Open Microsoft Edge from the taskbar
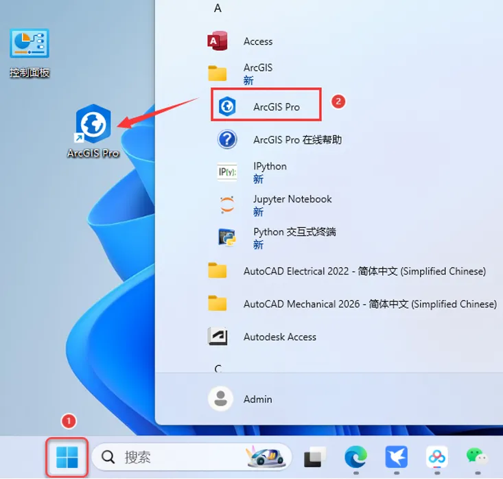This screenshot has height=479, width=503. click(x=355, y=457)
